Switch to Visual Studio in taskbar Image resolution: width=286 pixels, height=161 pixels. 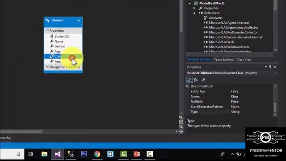click(58, 154)
